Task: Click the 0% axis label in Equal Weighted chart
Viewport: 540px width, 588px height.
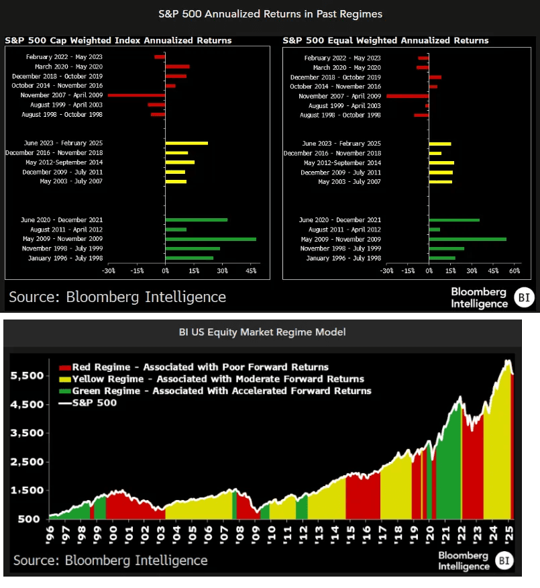Action: click(x=429, y=271)
